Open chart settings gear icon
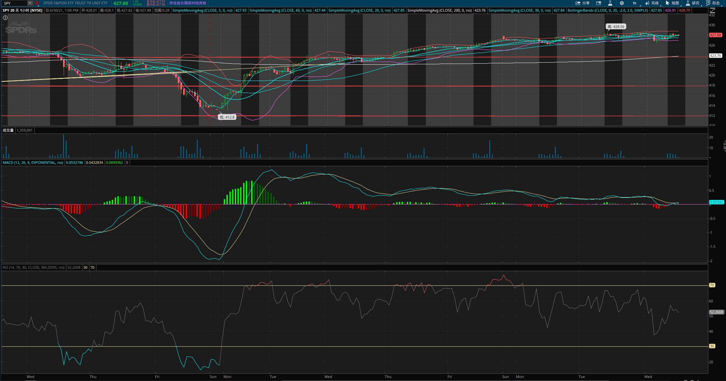This screenshot has height=381, width=726. [622, 3]
